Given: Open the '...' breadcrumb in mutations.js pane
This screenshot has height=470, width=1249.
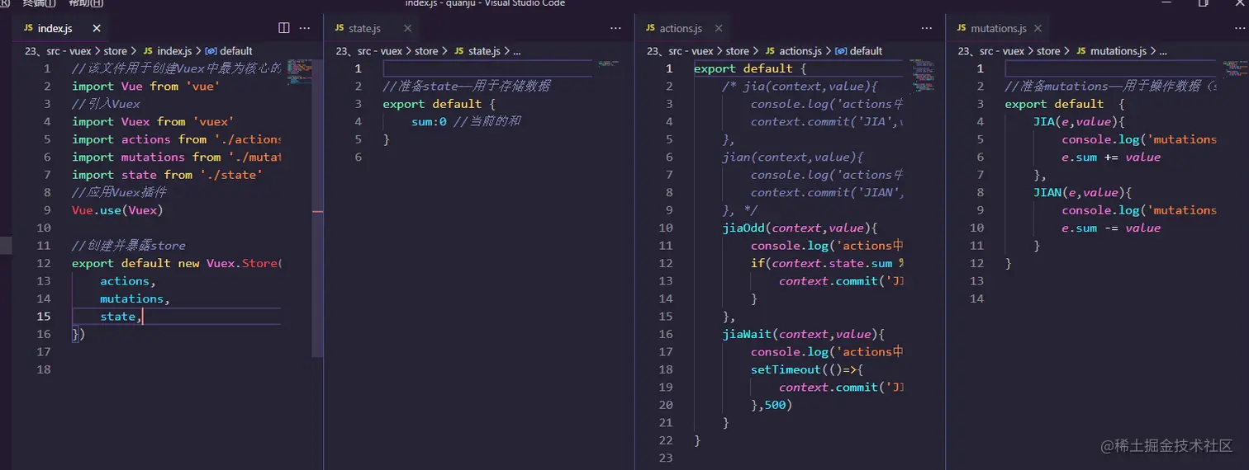Looking at the screenshot, I should point(1162,51).
